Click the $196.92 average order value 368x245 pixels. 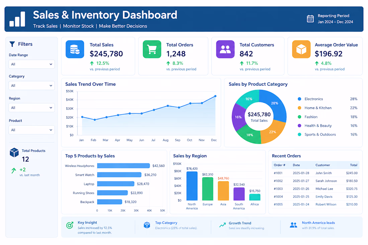[329, 54]
